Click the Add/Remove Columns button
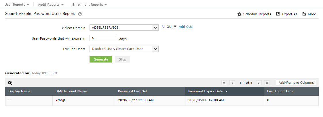Image resolution: width=323 pixels, height=117 pixels. pos(296,83)
